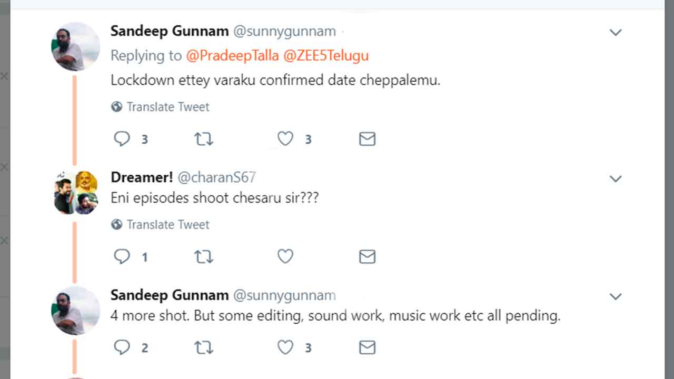This screenshot has width=674, height=379.
Task: Open the @ZEE5Telugu profile mention
Action: [325, 56]
